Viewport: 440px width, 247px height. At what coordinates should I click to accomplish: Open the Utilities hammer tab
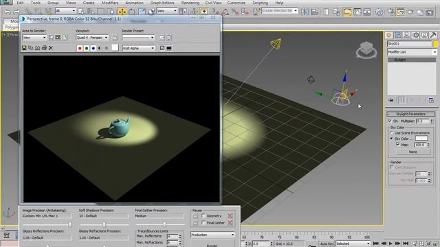coord(433,35)
